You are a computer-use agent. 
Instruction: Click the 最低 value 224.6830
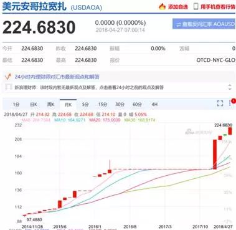coord(32,60)
